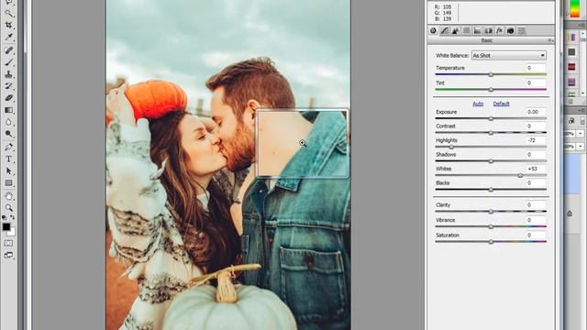The image size is (587, 330).
Task: Click the color spectrum ramp at top right
Action: tap(574, 8)
